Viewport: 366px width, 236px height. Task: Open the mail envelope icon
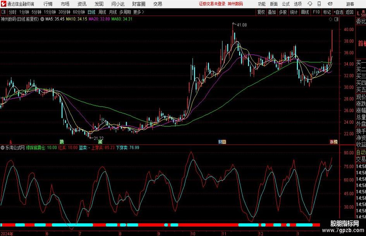[x=330, y=4]
